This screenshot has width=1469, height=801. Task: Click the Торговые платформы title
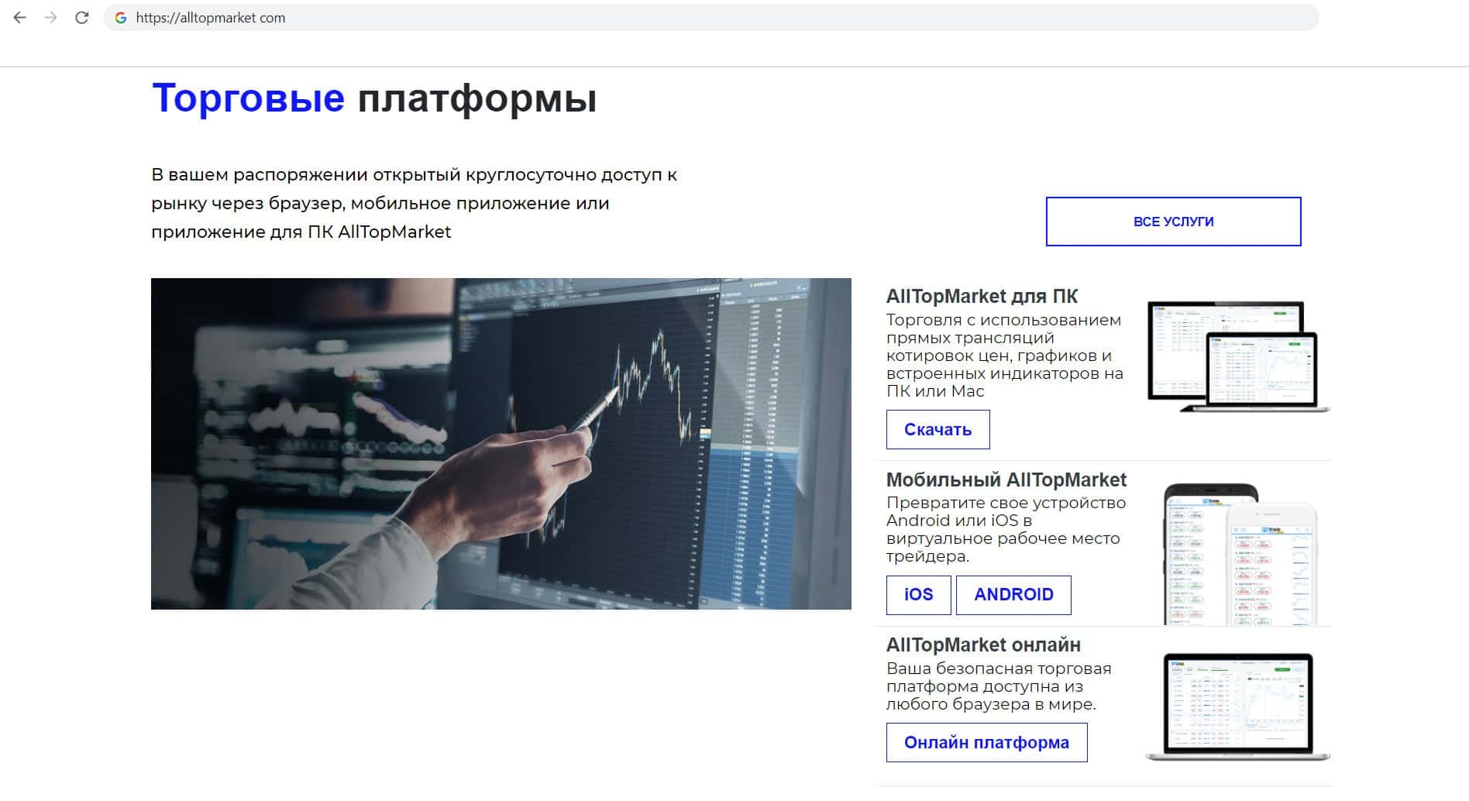pyautogui.click(x=374, y=98)
